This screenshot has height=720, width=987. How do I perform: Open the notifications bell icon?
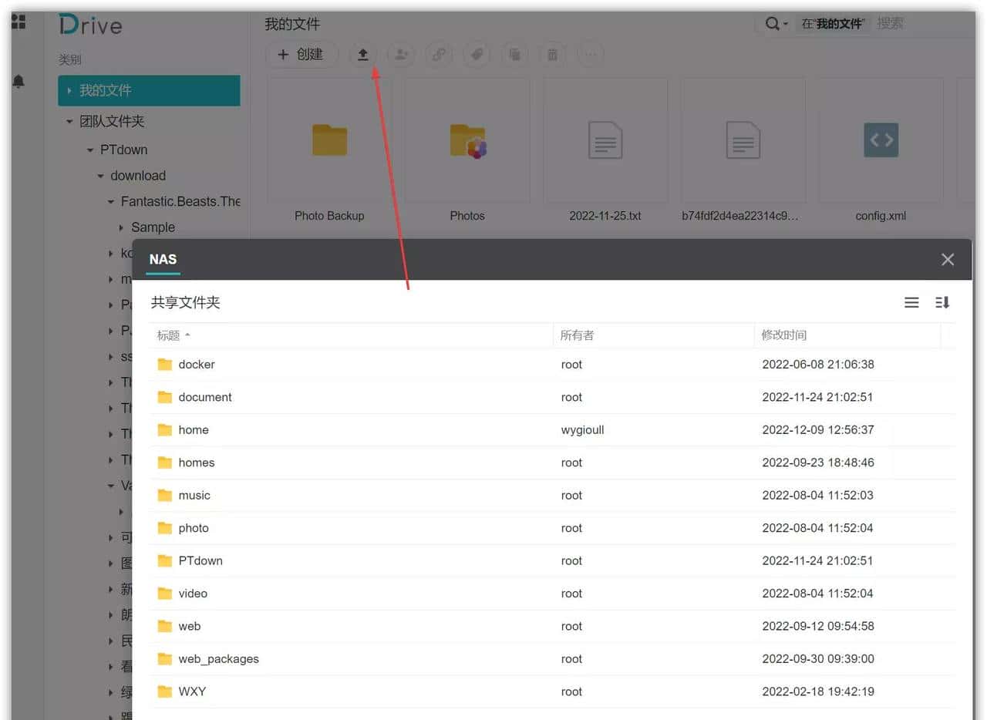pos(19,82)
